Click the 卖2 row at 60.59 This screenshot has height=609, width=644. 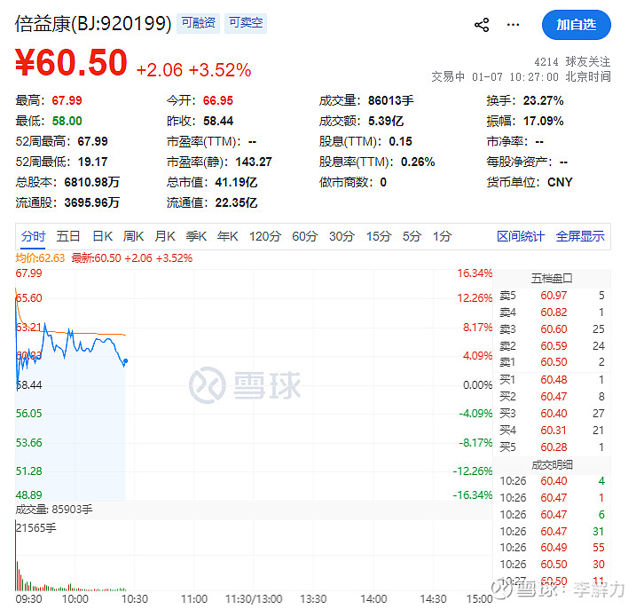(x=552, y=346)
